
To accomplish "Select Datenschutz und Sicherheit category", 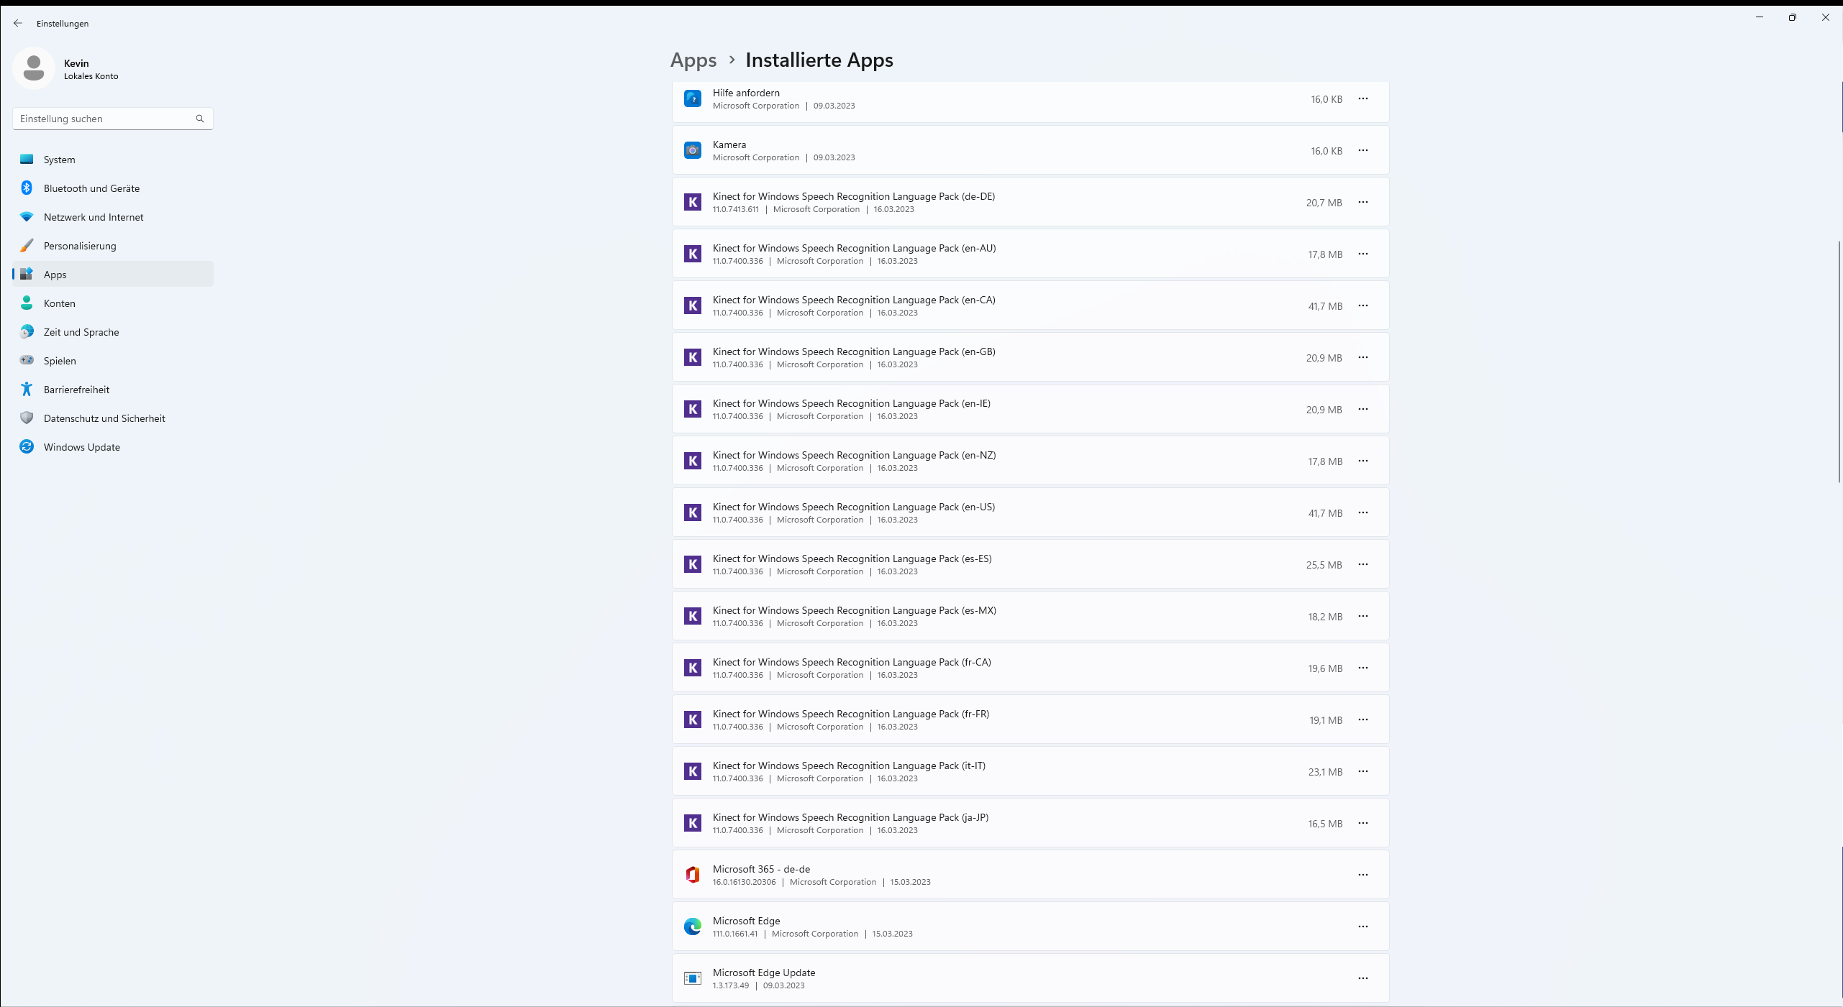I will tap(104, 418).
